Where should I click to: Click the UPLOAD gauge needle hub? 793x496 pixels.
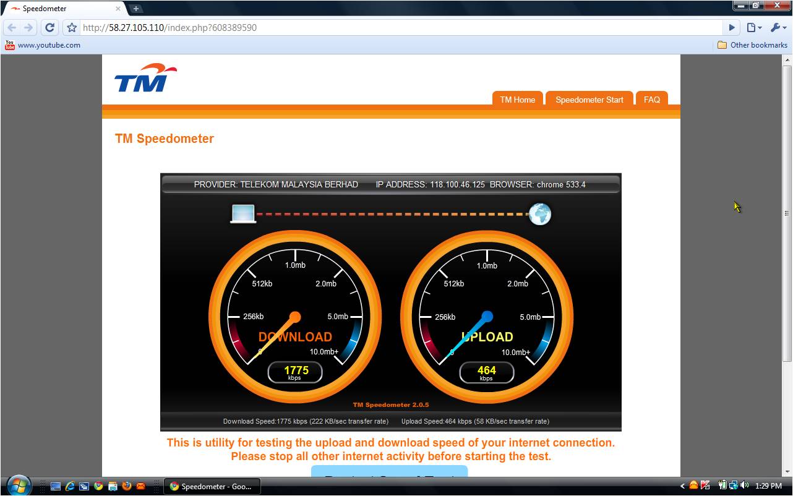click(487, 317)
